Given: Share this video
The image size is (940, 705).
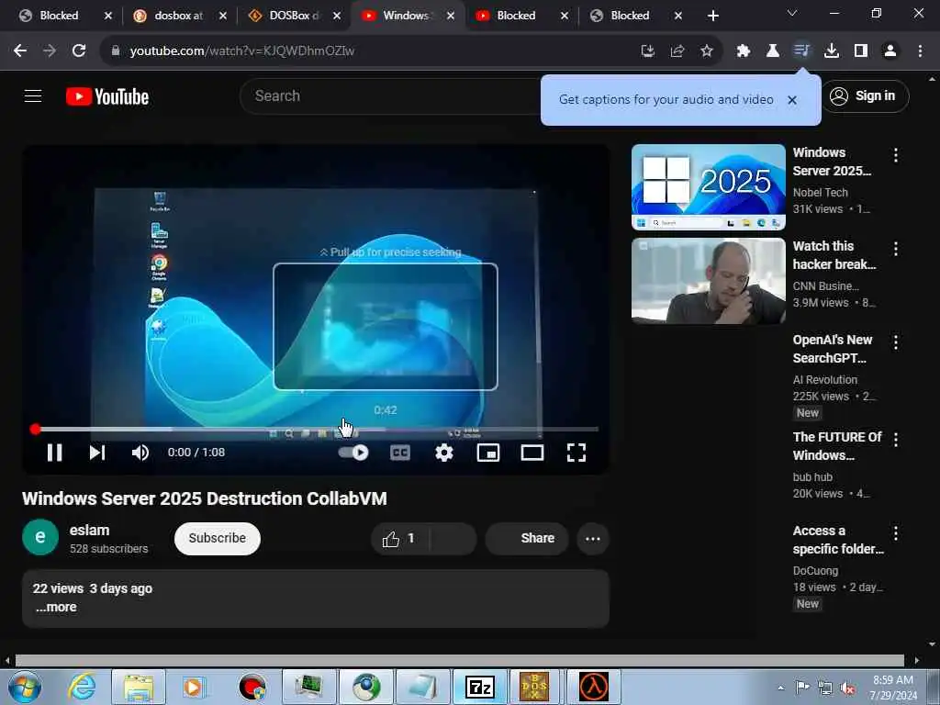Looking at the screenshot, I should 527,538.
